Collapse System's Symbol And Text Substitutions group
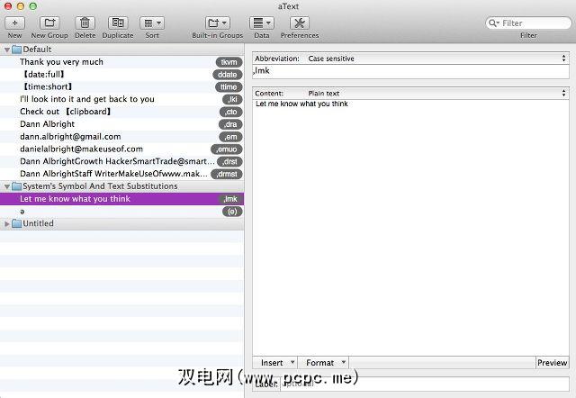The width and height of the screenshot is (576, 398). click(7, 186)
